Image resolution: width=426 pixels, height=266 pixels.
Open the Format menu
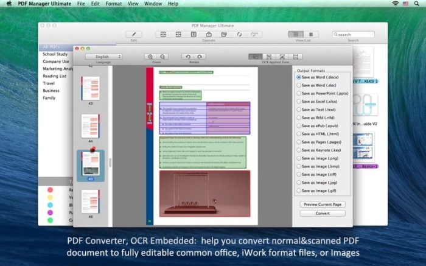114,4
